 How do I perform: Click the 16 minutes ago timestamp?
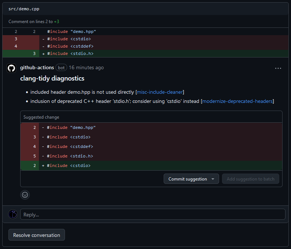coord(86,68)
